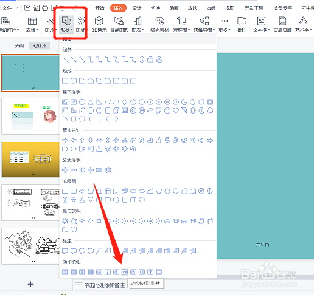Switch to the 大纲 outline pane tab

[19, 46]
